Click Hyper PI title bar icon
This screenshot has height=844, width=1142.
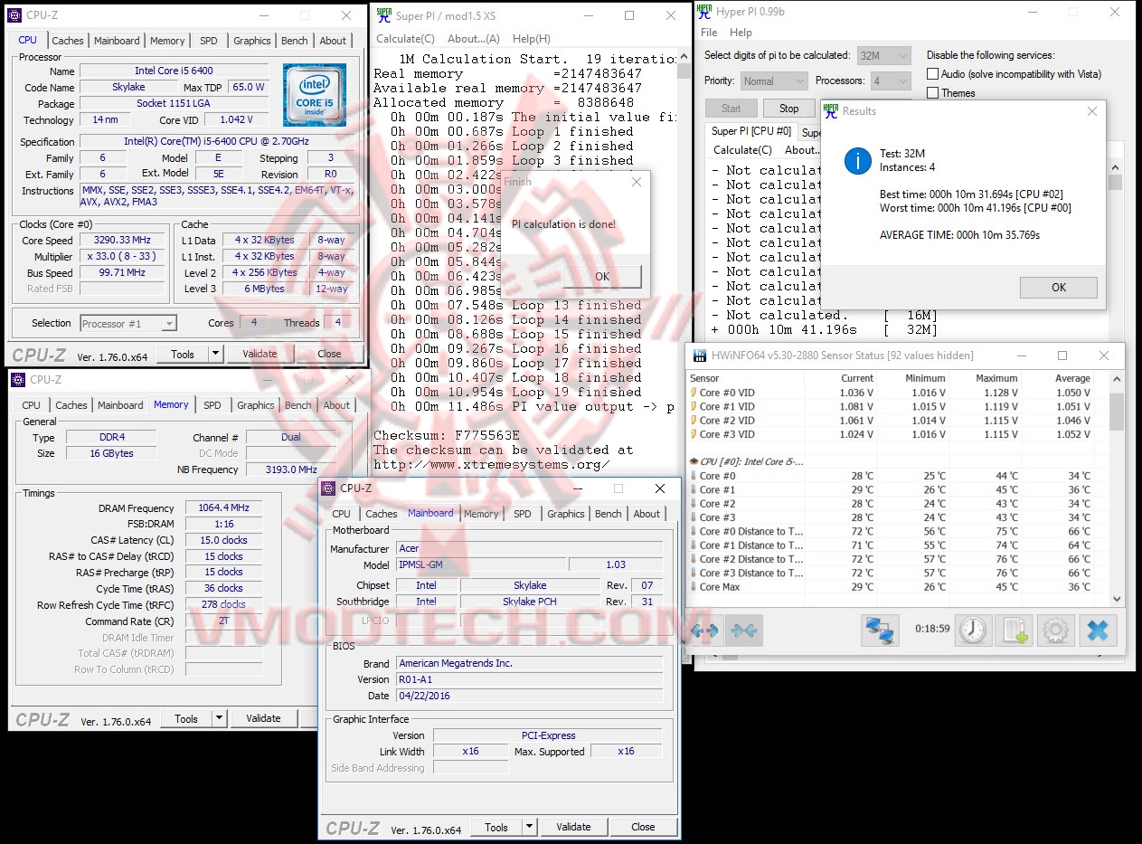pyautogui.click(x=704, y=13)
